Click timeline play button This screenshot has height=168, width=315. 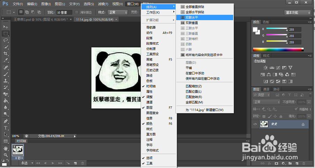tap(53, 163)
